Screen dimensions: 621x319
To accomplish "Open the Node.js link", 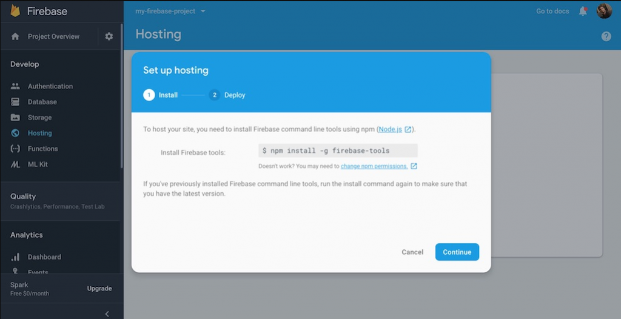I will click(x=390, y=129).
